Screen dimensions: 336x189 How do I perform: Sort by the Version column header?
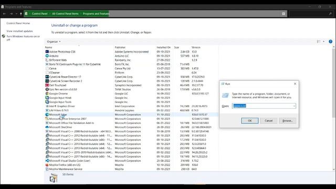(x=196, y=47)
